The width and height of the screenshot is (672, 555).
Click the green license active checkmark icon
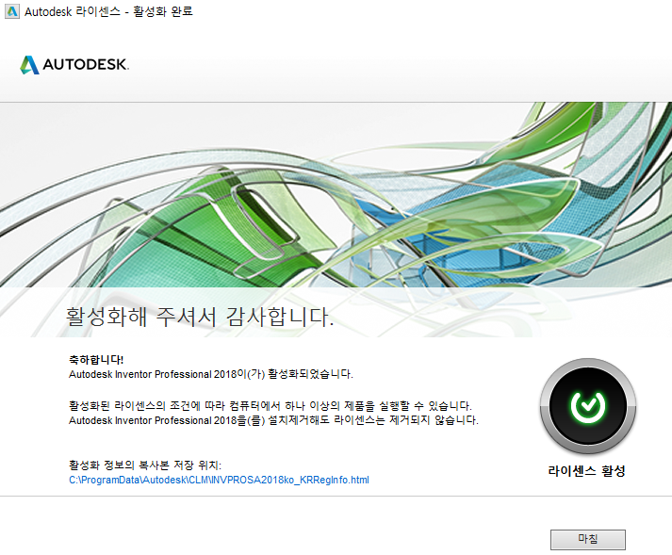pyautogui.click(x=587, y=406)
